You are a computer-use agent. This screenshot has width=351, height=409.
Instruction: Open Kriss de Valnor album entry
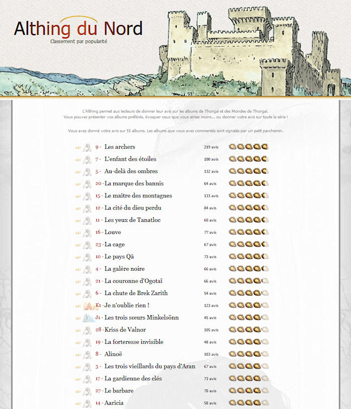tap(125, 330)
